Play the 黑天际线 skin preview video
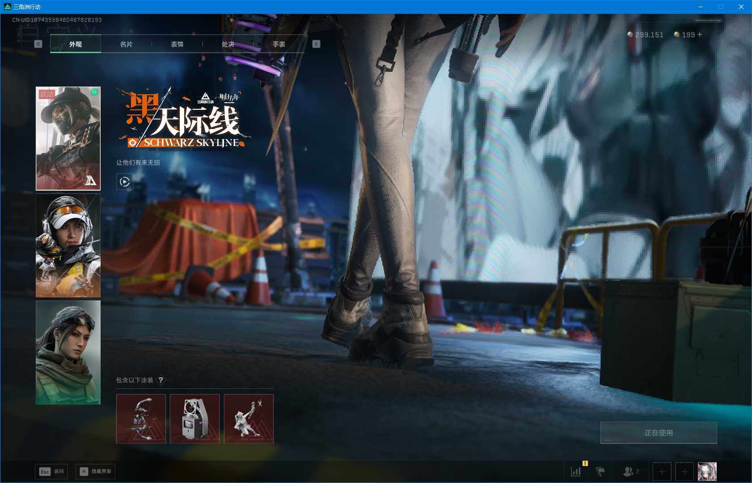This screenshot has height=483, width=752. [x=125, y=182]
